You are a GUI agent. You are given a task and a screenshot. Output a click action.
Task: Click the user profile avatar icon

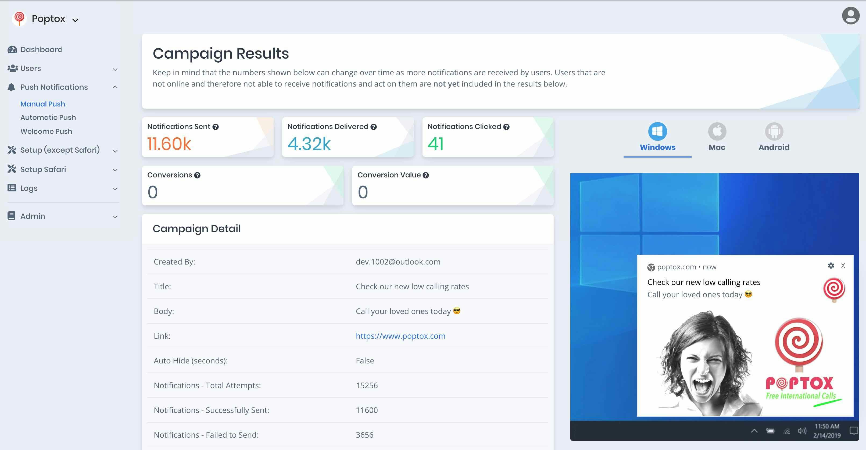850,16
